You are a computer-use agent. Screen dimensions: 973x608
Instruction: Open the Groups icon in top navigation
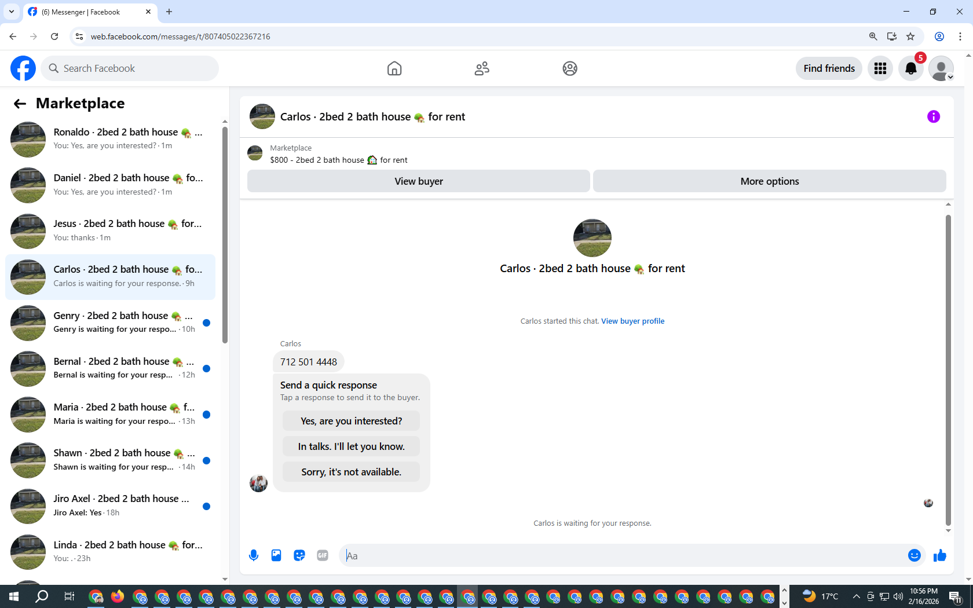coord(570,68)
